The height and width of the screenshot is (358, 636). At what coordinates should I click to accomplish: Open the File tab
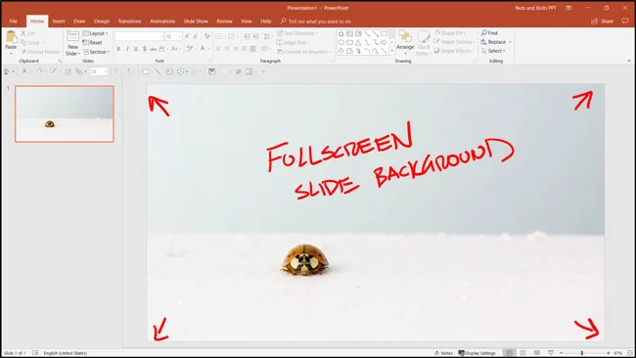click(14, 22)
